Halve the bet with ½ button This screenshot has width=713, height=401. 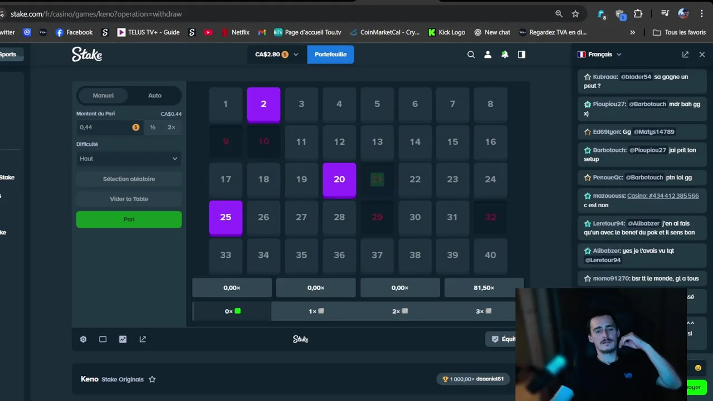[x=153, y=127]
